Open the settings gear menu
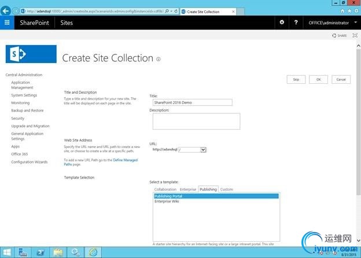Screen dimensions: 361x258 [x=282, y=23]
